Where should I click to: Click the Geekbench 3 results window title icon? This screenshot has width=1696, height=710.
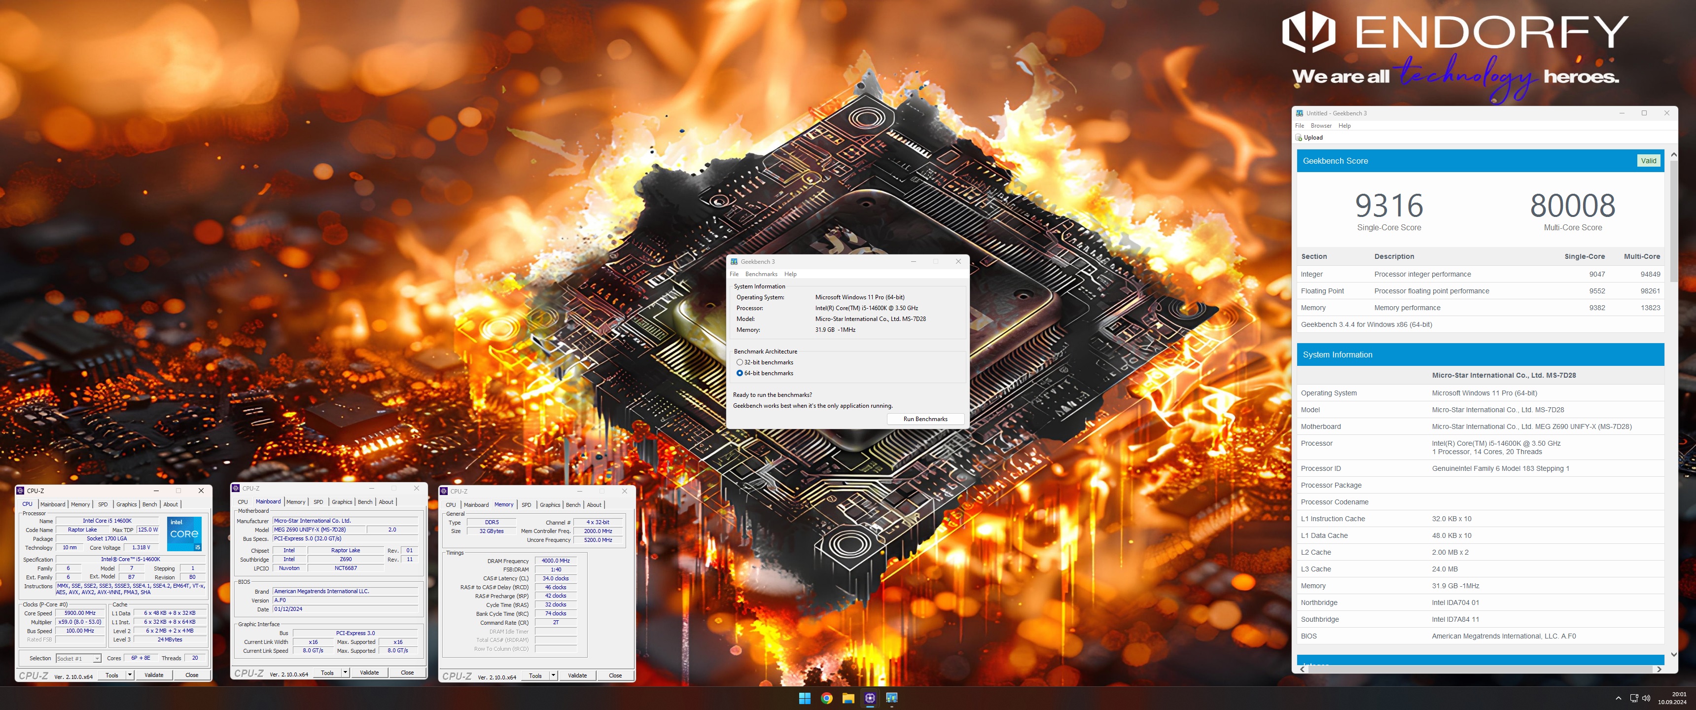(x=1300, y=113)
